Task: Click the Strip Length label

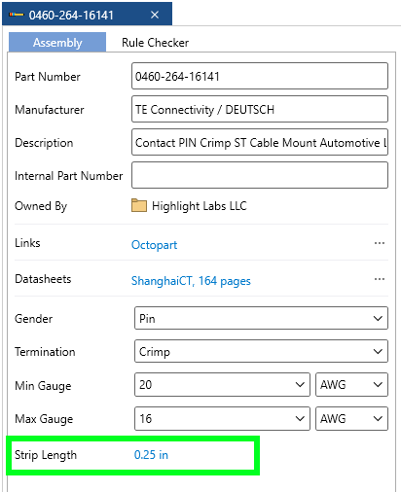Action: pos(46,455)
